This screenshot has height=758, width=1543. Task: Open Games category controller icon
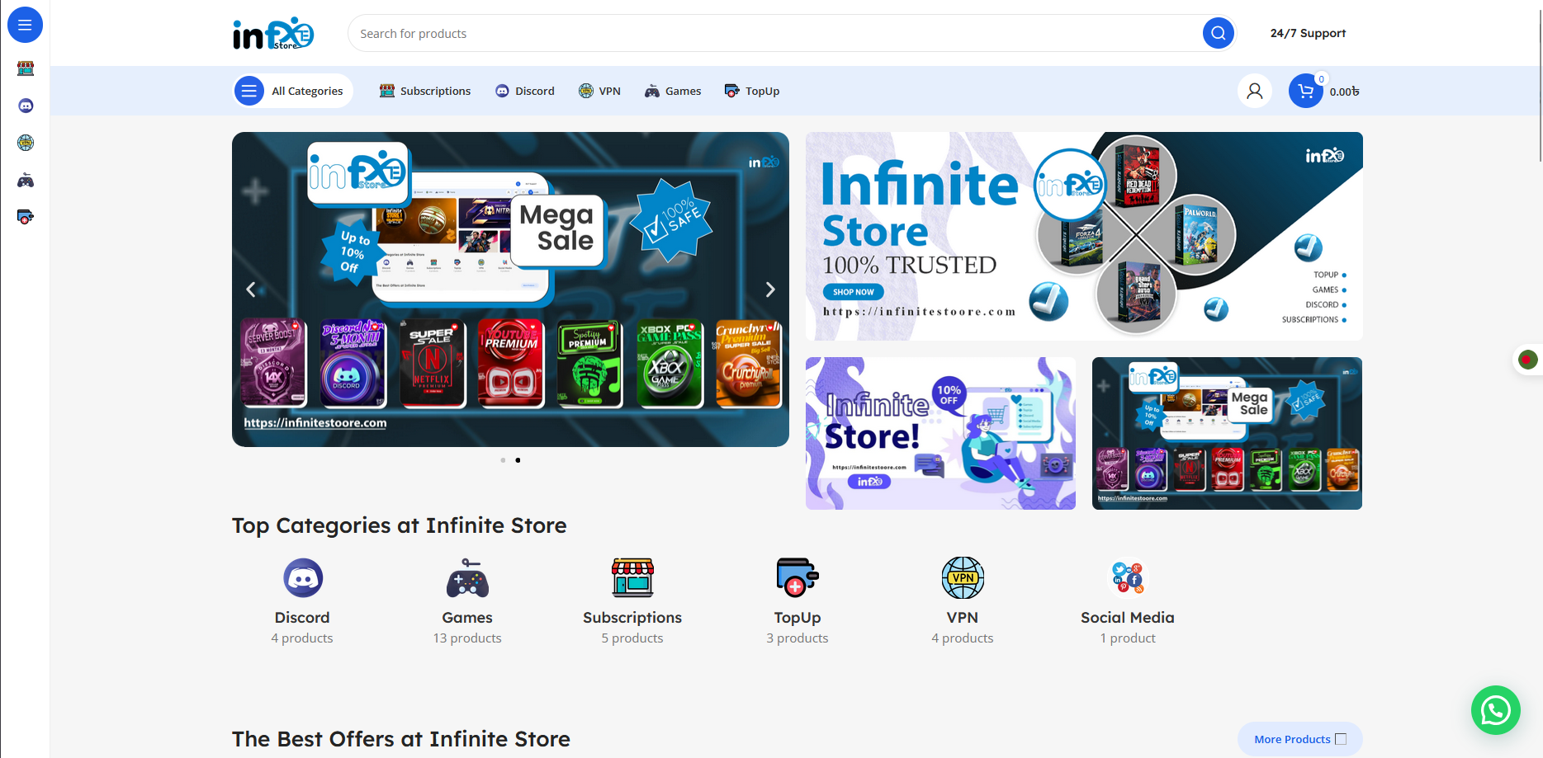tap(467, 577)
